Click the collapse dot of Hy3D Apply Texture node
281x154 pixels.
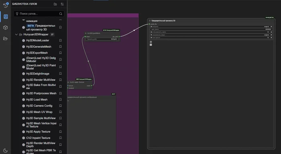(68, 82)
